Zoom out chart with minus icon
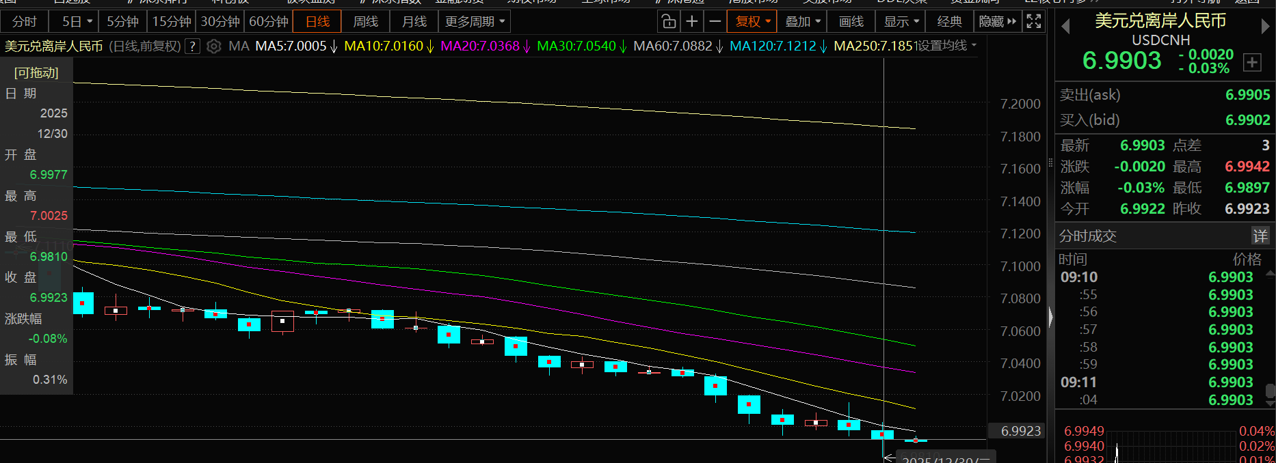The image size is (1276, 463). [715, 22]
